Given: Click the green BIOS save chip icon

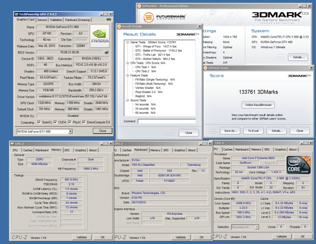Looking at the screenshot, I should (107, 52).
